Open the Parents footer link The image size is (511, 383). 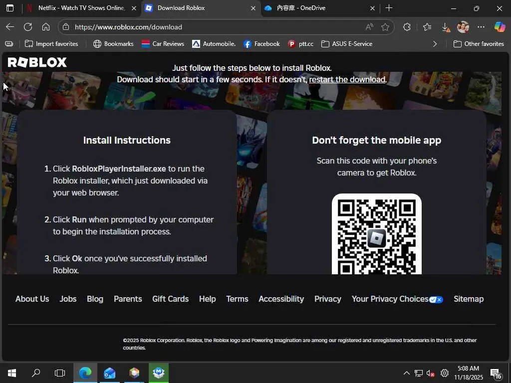click(128, 299)
